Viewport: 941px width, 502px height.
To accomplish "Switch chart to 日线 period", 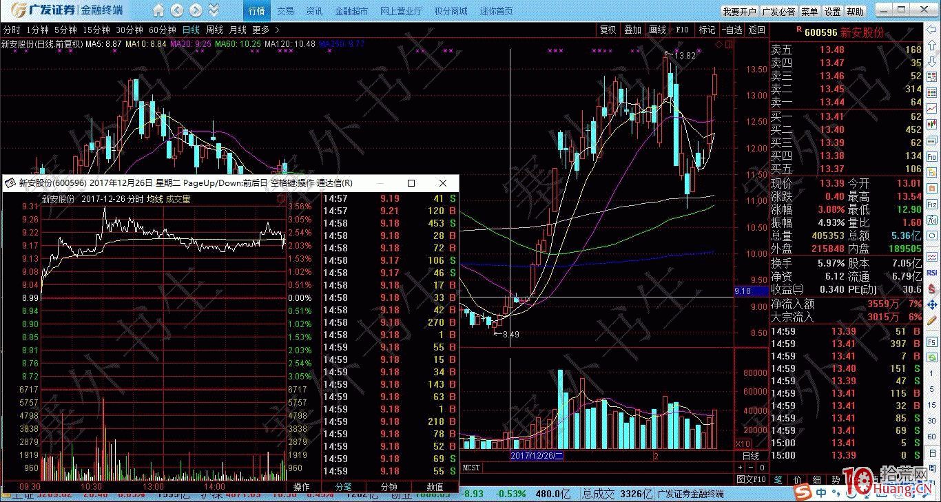I will pos(191,30).
